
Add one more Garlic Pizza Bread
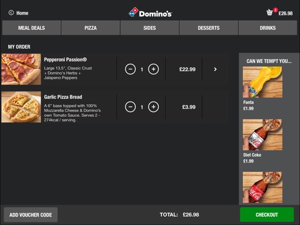pos(153,107)
